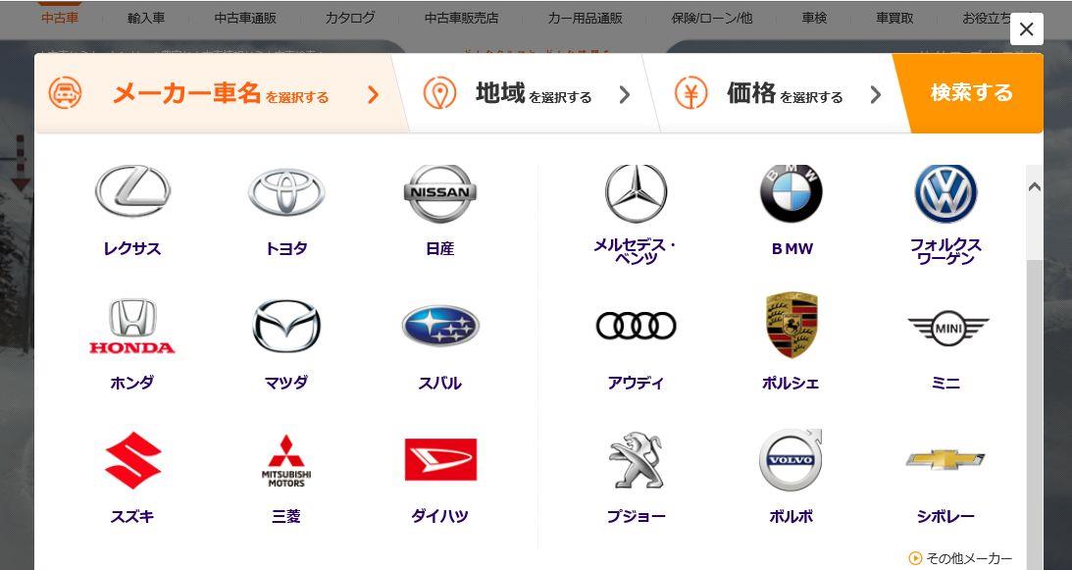
Task: Select the Lexus logo
Action: click(x=132, y=191)
